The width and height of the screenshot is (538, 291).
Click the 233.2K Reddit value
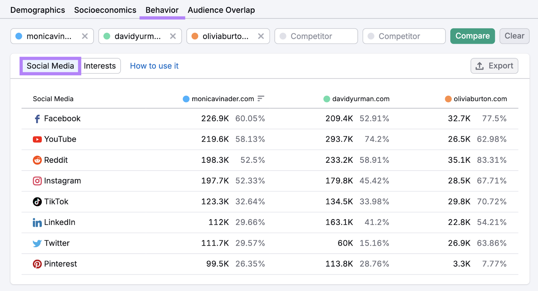339,160
